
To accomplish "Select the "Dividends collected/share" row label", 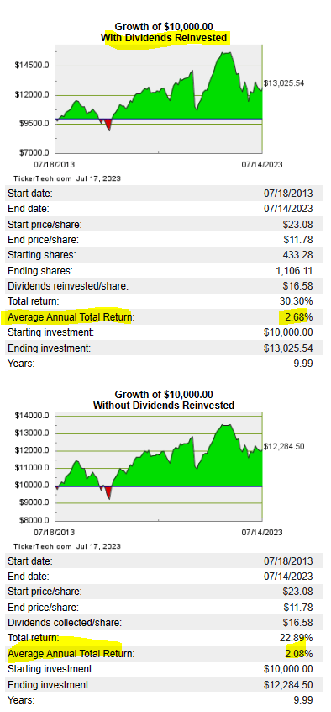I will [x=65, y=623].
